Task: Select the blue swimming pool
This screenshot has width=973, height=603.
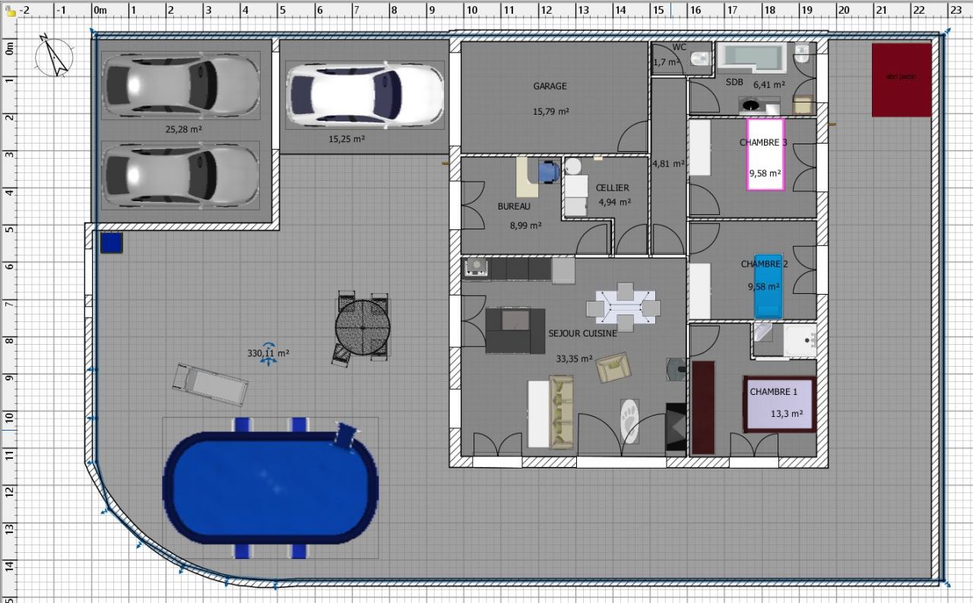Action: (270, 488)
